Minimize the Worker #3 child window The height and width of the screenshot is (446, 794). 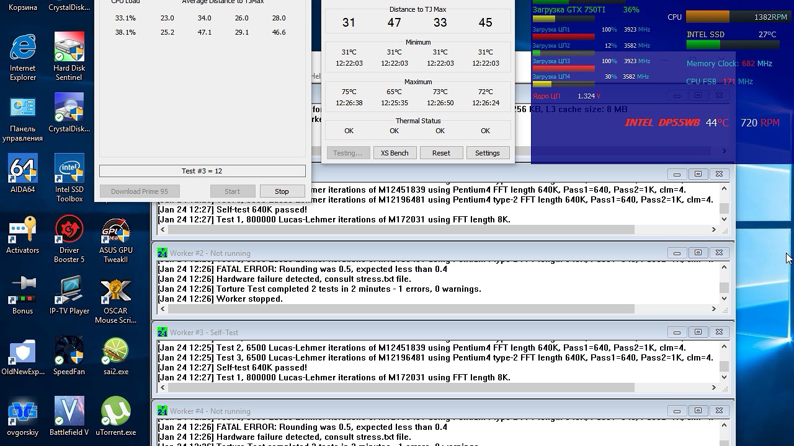coord(677,332)
